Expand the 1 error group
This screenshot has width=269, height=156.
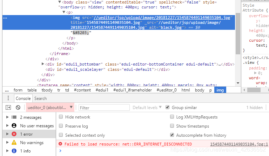point(7,134)
